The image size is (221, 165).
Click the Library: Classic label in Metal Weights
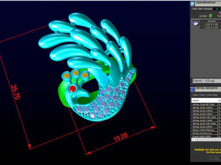pyautogui.click(x=205, y=95)
